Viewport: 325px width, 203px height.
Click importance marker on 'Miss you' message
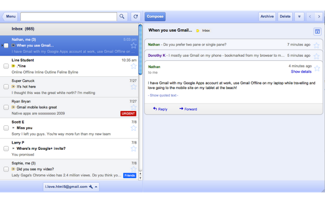(14, 128)
